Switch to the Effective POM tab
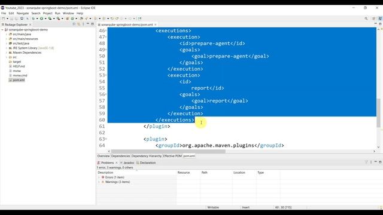Screen dimensions: 383x215 coord(172,156)
